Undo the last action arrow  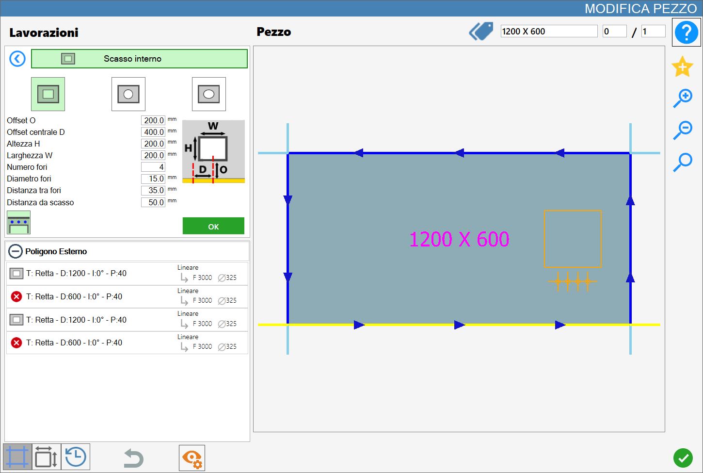pyautogui.click(x=133, y=458)
